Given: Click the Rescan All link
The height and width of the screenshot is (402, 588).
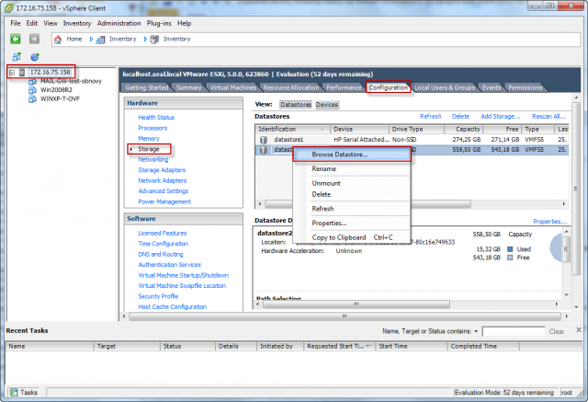Looking at the screenshot, I should pyautogui.click(x=549, y=116).
